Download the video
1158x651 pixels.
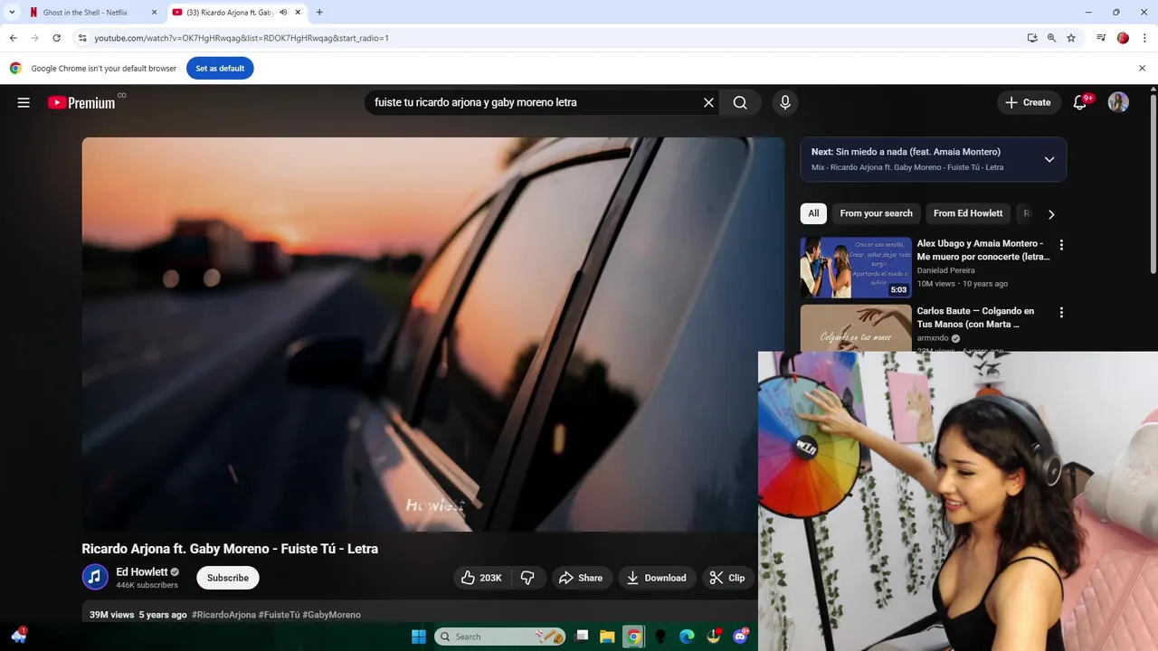tap(657, 578)
